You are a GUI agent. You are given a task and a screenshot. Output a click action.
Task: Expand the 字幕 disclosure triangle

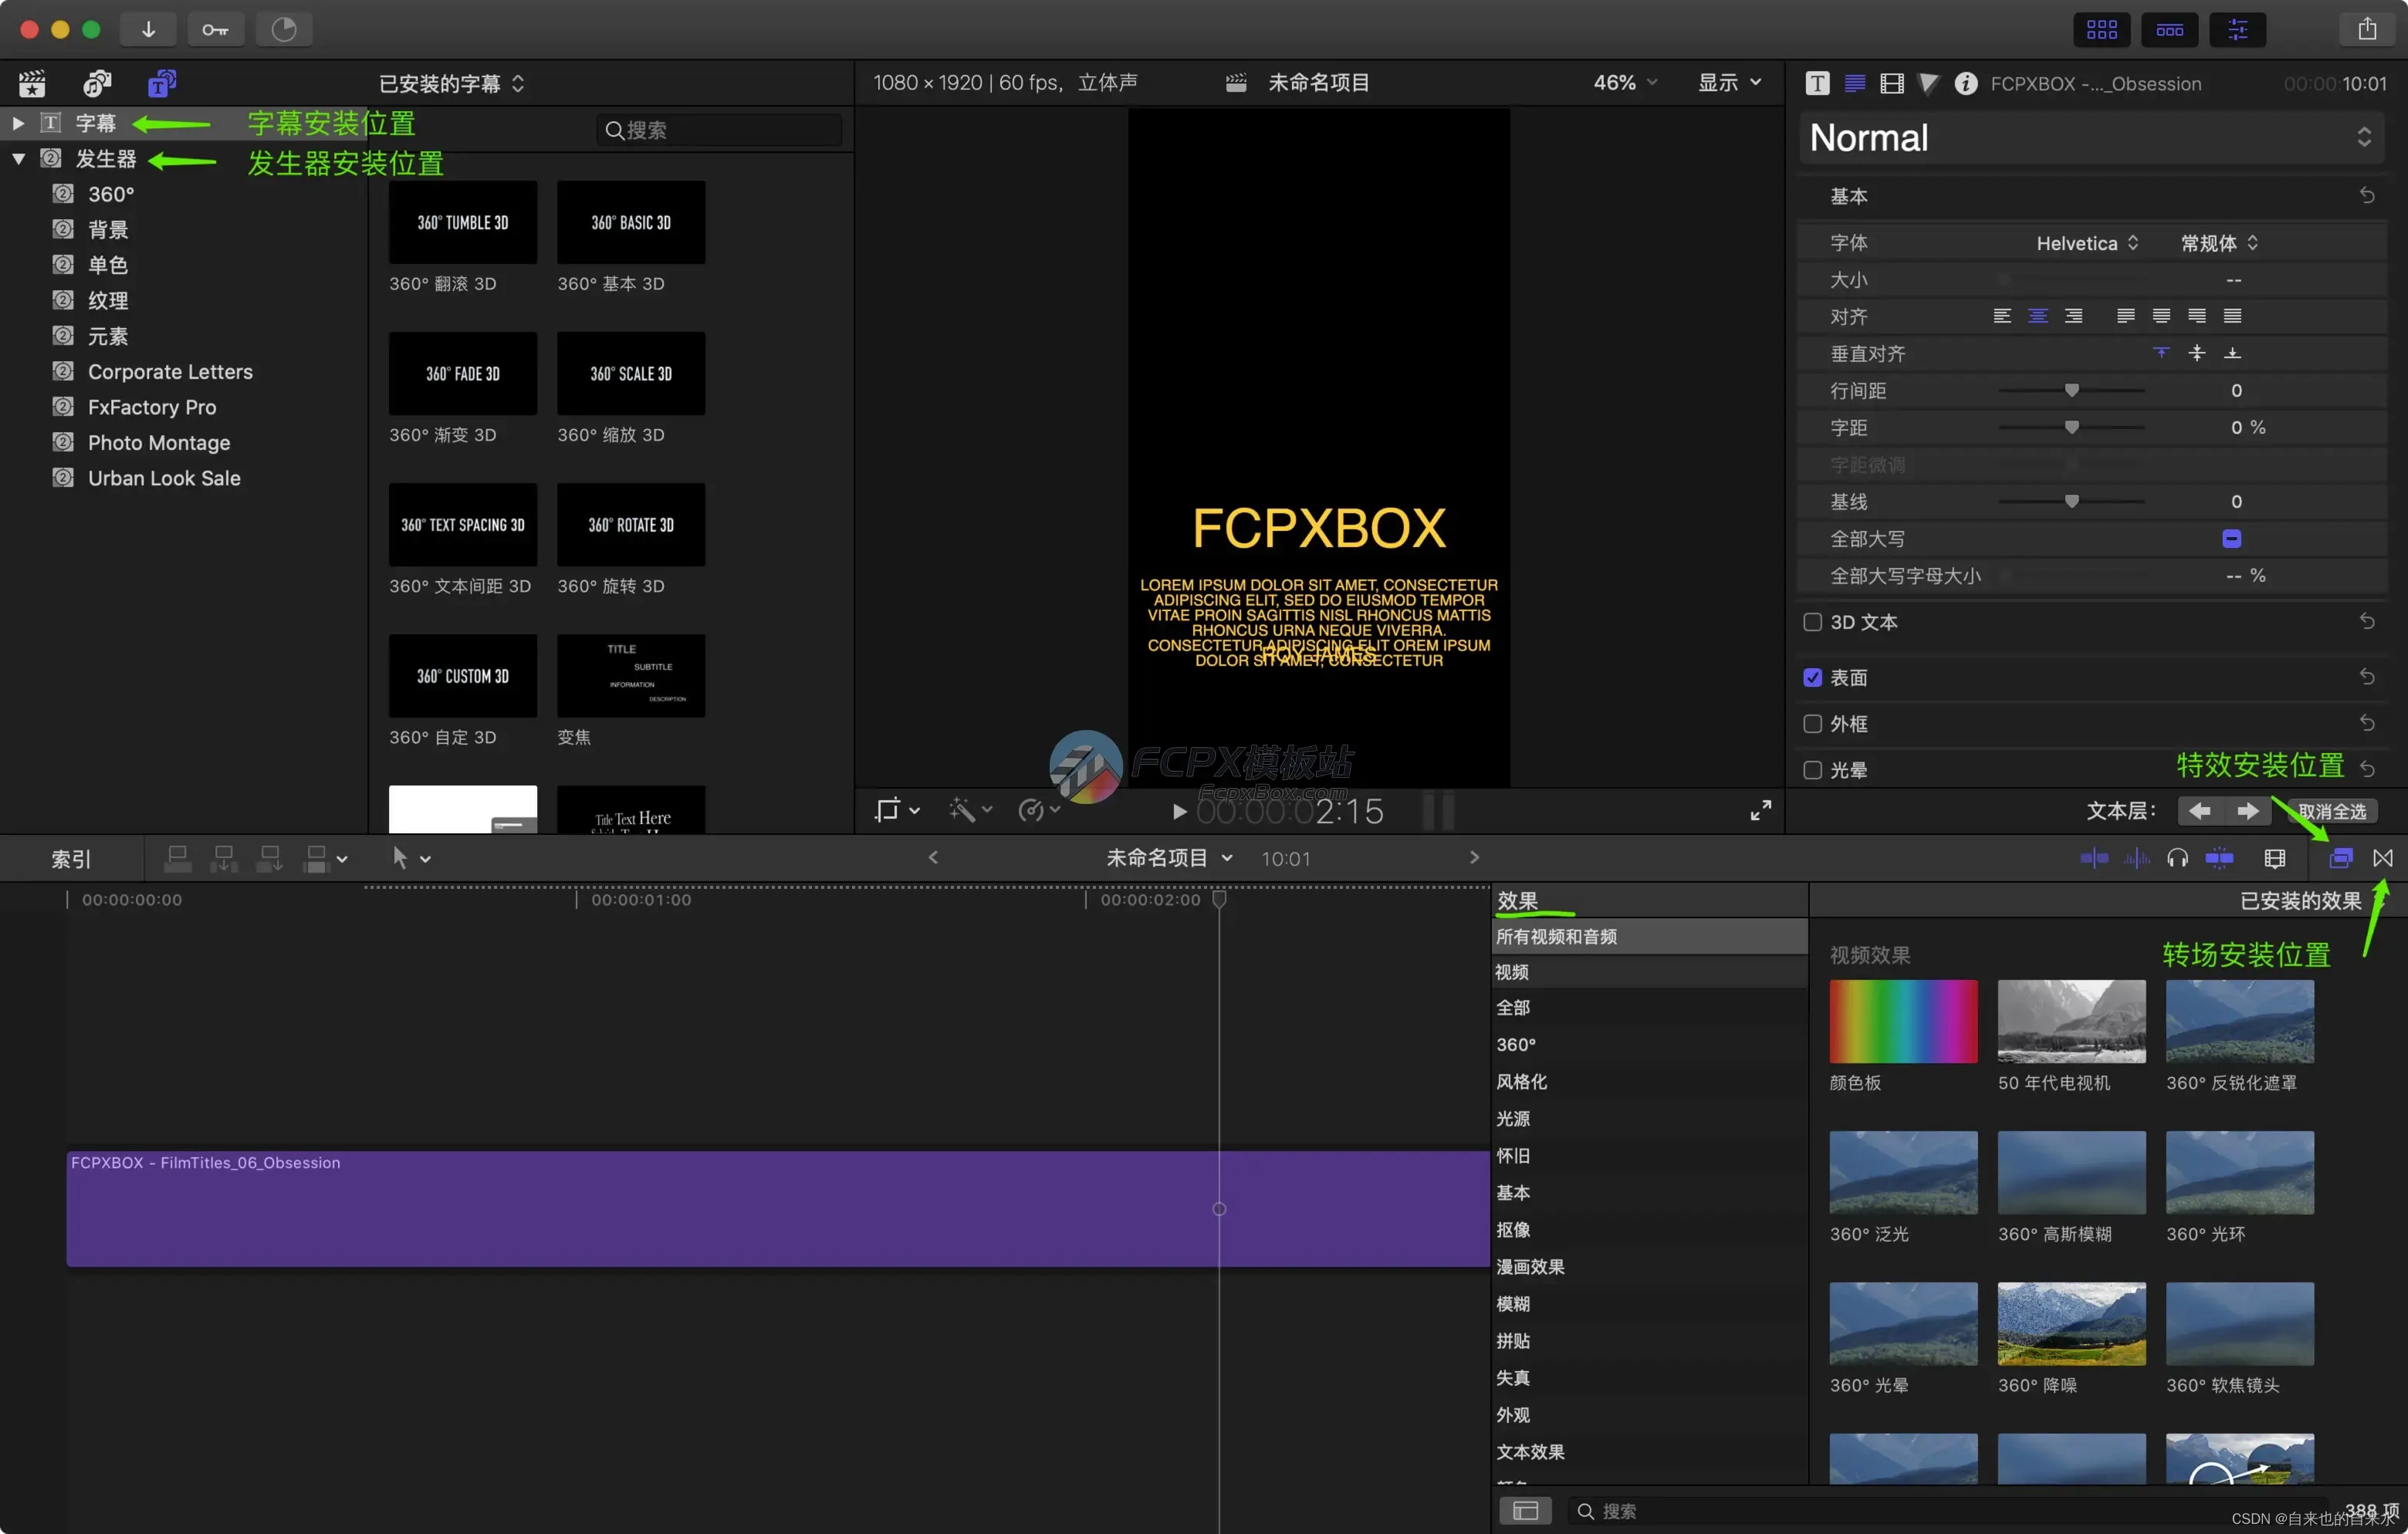click(17, 122)
